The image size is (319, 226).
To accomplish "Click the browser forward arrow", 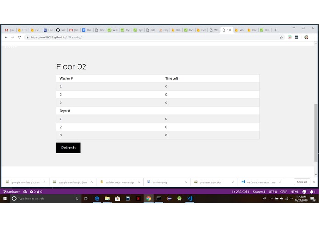I will pos(13,38).
